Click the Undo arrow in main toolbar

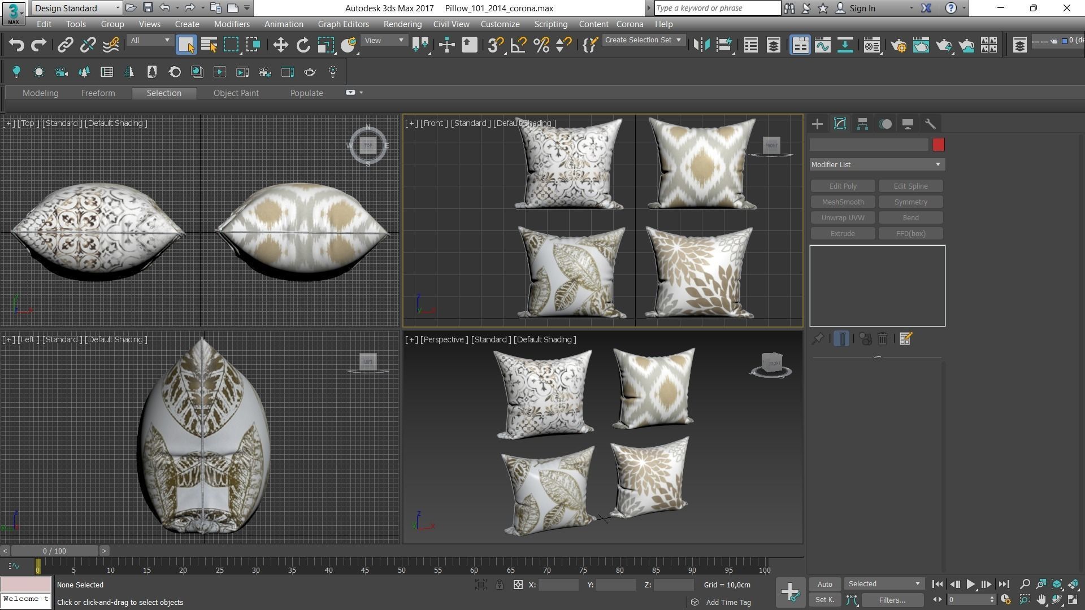click(x=16, y=45)
